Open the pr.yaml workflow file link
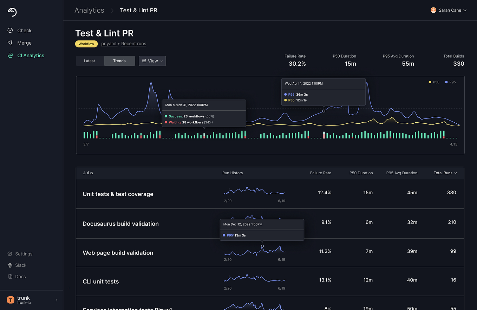 109,44
